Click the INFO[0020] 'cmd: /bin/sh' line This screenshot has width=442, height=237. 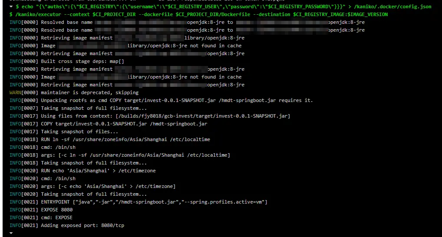[x=42, y=178]
